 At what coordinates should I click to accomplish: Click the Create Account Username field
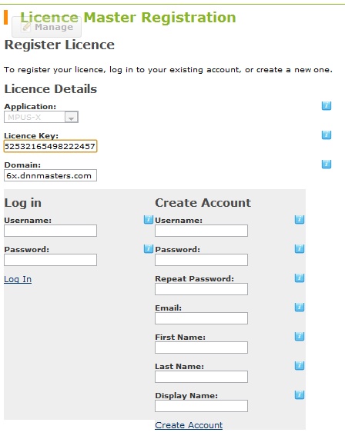201,231
